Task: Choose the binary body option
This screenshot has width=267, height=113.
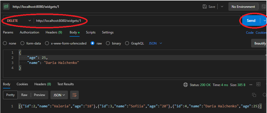Action: coord(108,43)
